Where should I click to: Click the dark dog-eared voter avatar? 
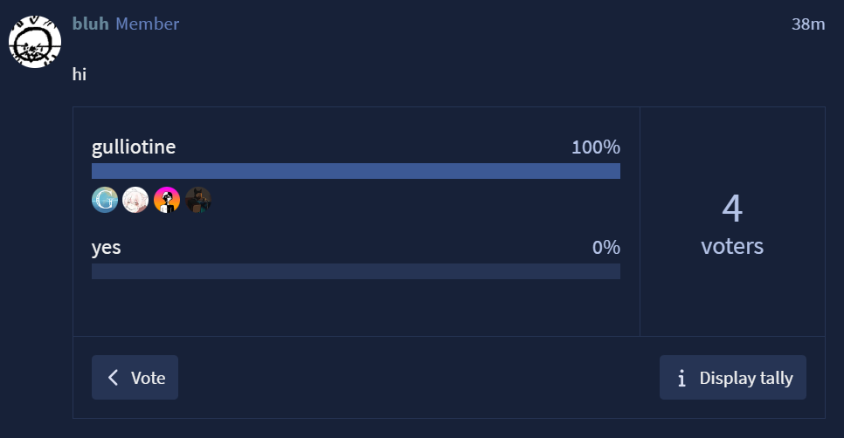tap(198, 201)
